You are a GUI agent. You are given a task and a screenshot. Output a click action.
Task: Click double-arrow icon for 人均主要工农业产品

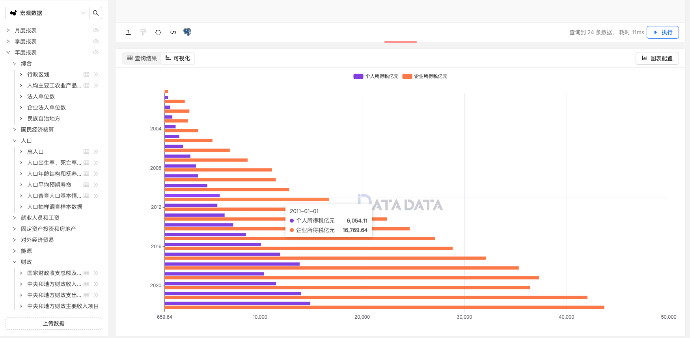click(96, 85)
